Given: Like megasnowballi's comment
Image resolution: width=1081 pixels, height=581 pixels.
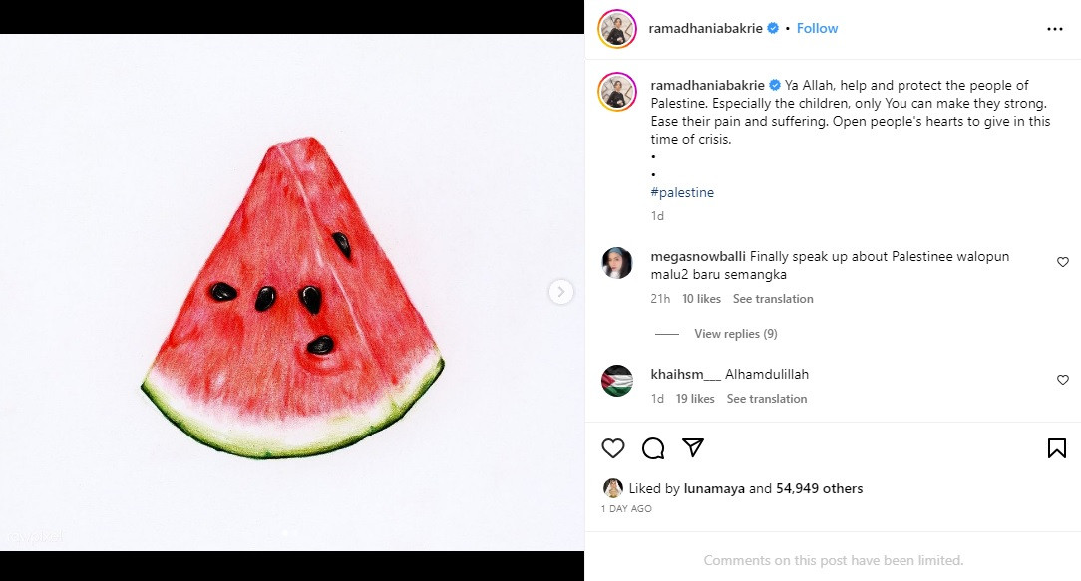Looking at the screenshot, I should pos(1063,262).
